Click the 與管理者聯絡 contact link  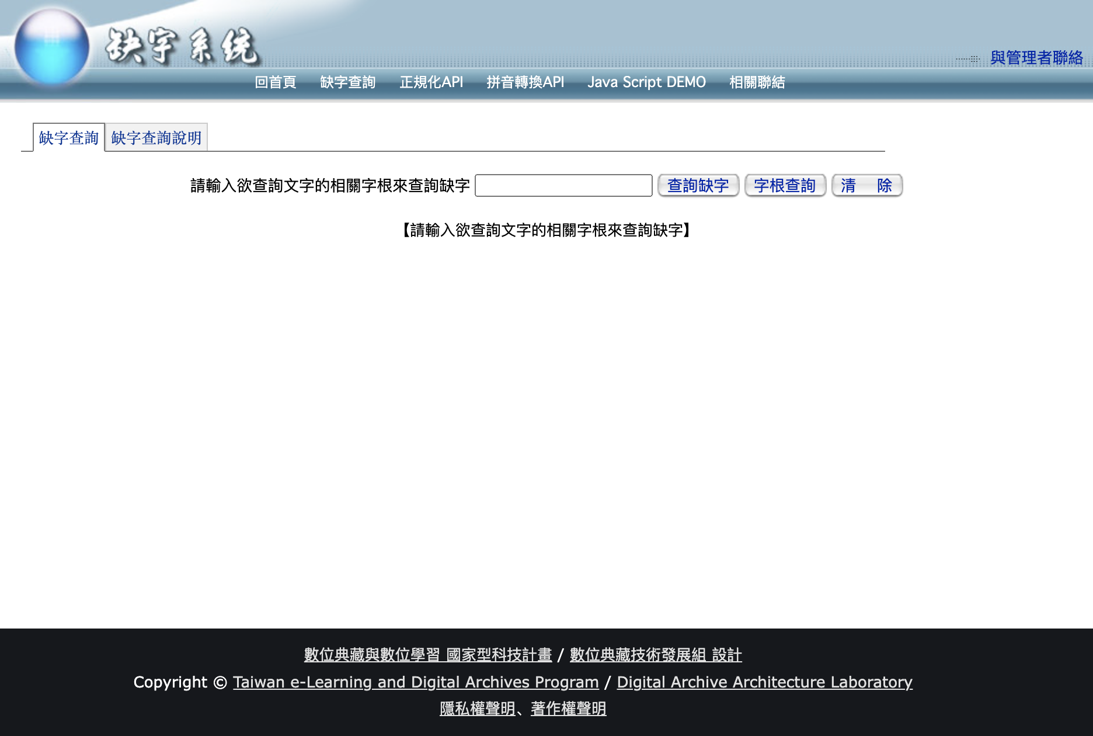pyautogui.click(x=1036, y=58)
